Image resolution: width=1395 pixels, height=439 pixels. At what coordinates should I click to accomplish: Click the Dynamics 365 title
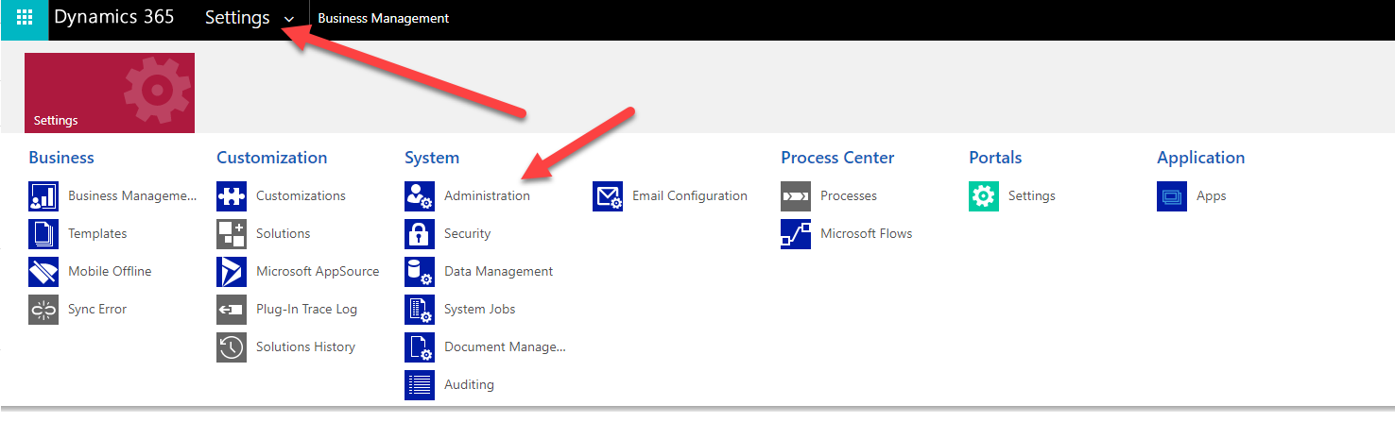pyautogui.click(x=114, y=18)
